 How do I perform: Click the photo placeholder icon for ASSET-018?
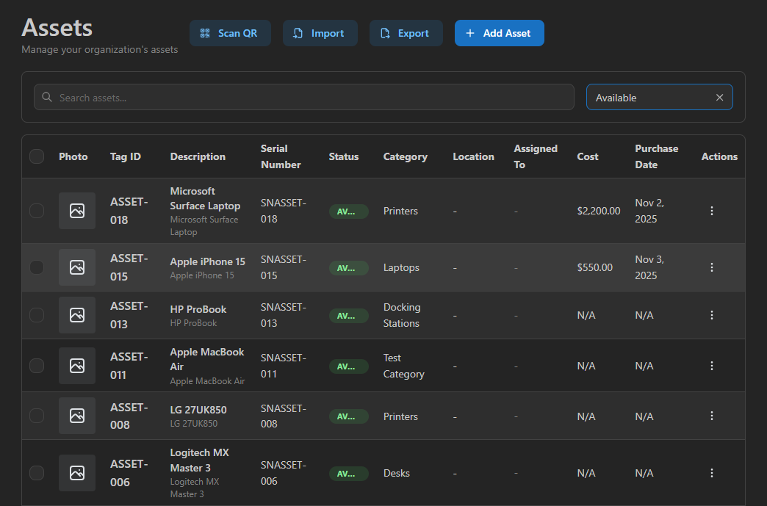click(76, 210)
